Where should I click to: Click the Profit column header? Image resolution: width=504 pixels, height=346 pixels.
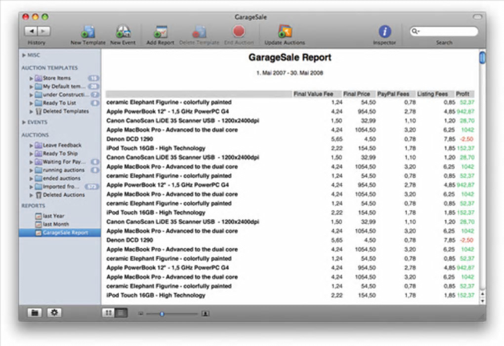pos(462,94)
